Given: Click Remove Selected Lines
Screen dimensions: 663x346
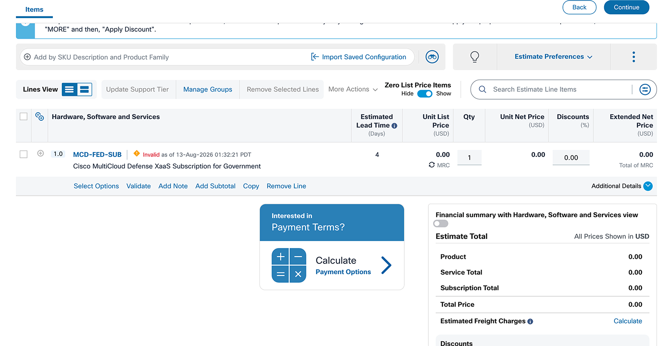Looking at the screenshot, I should click(283, 89).
